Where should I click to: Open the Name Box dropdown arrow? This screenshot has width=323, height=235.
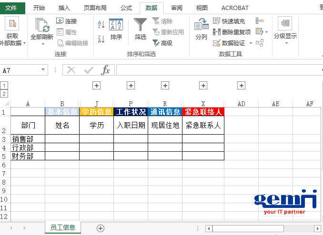pos(43,69)
